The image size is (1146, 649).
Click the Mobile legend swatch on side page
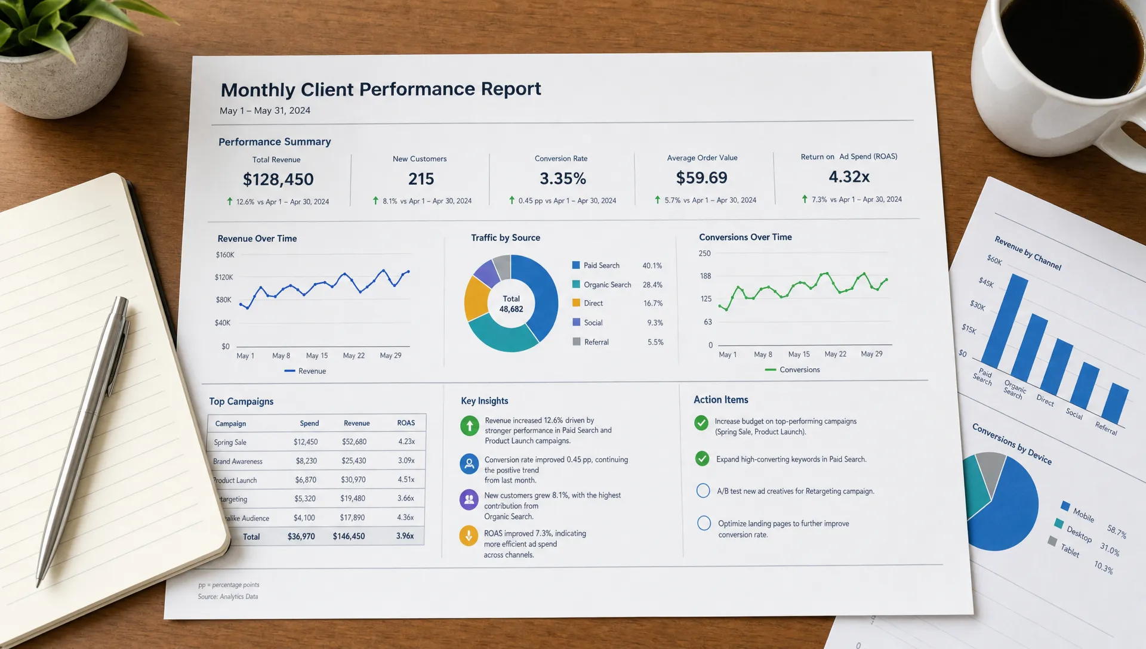pyautogui.click(x=1065, y=506)
